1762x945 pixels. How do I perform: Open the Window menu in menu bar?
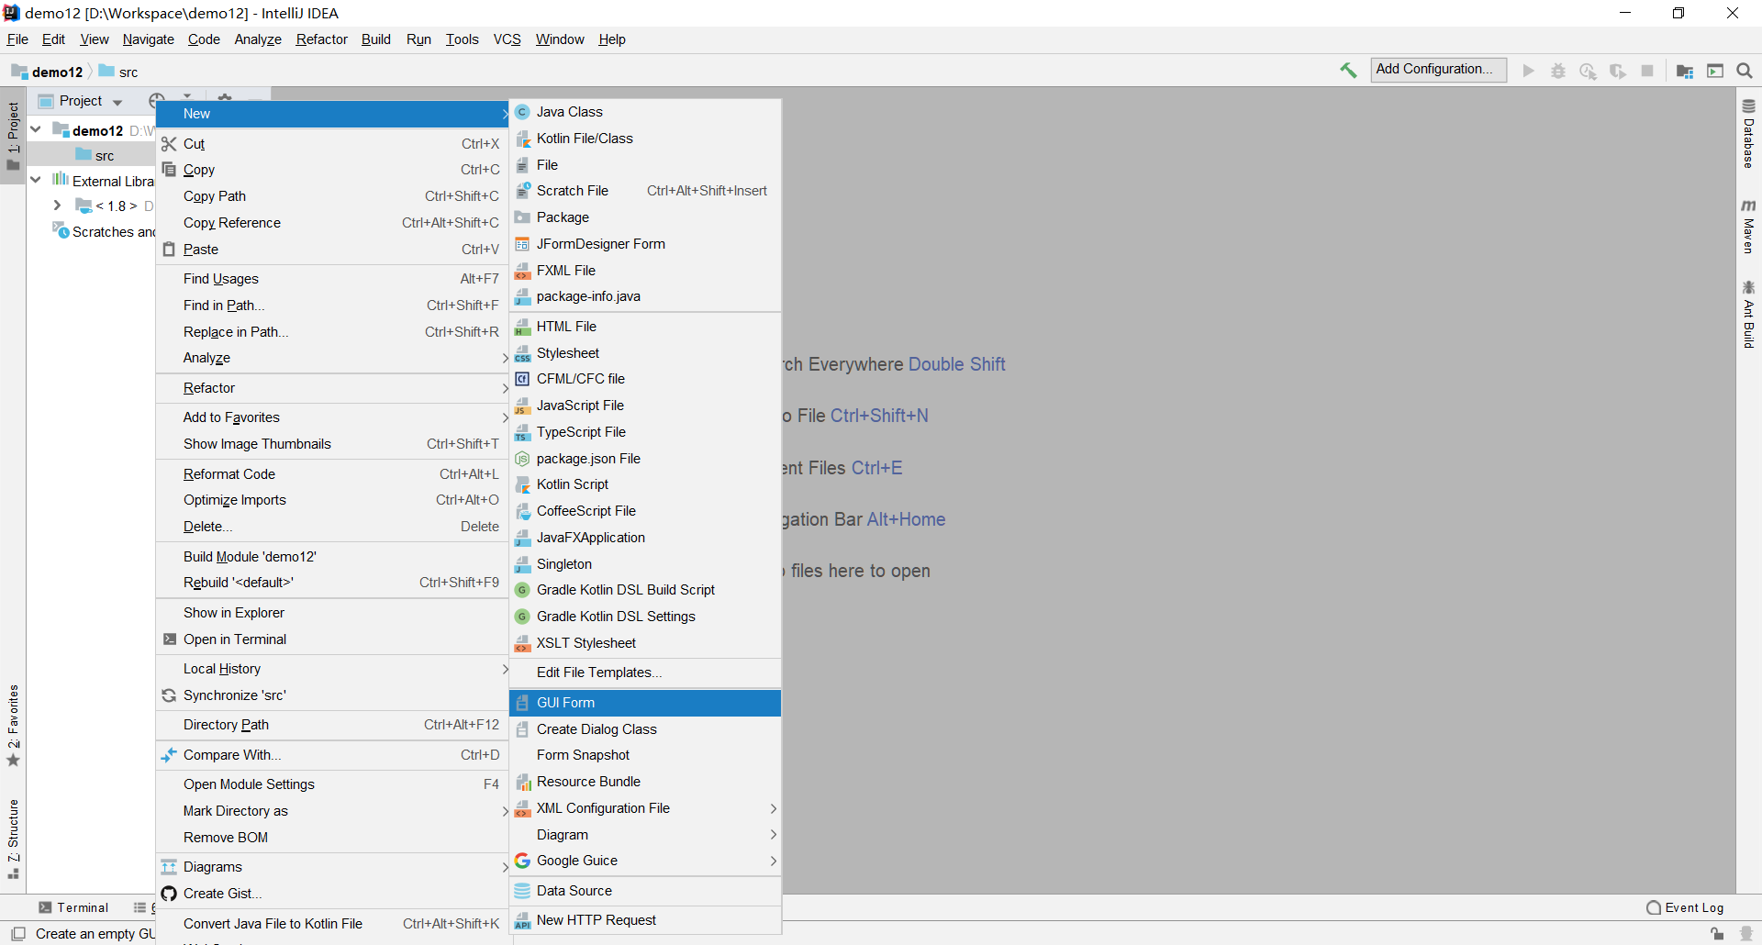tap(560, 39)
